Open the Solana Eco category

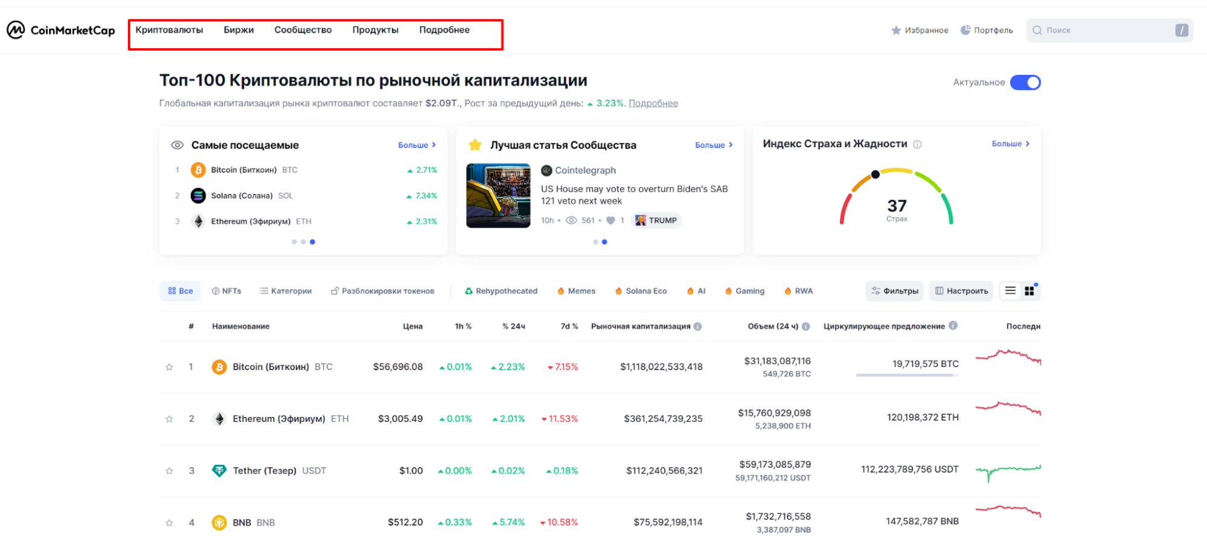tap(641, 291)
